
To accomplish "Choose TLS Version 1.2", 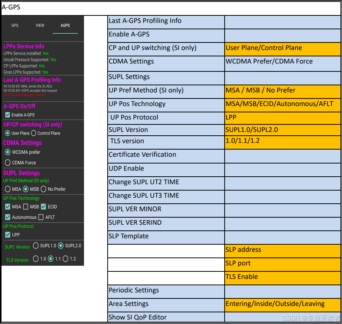I will tap(65, 259).
